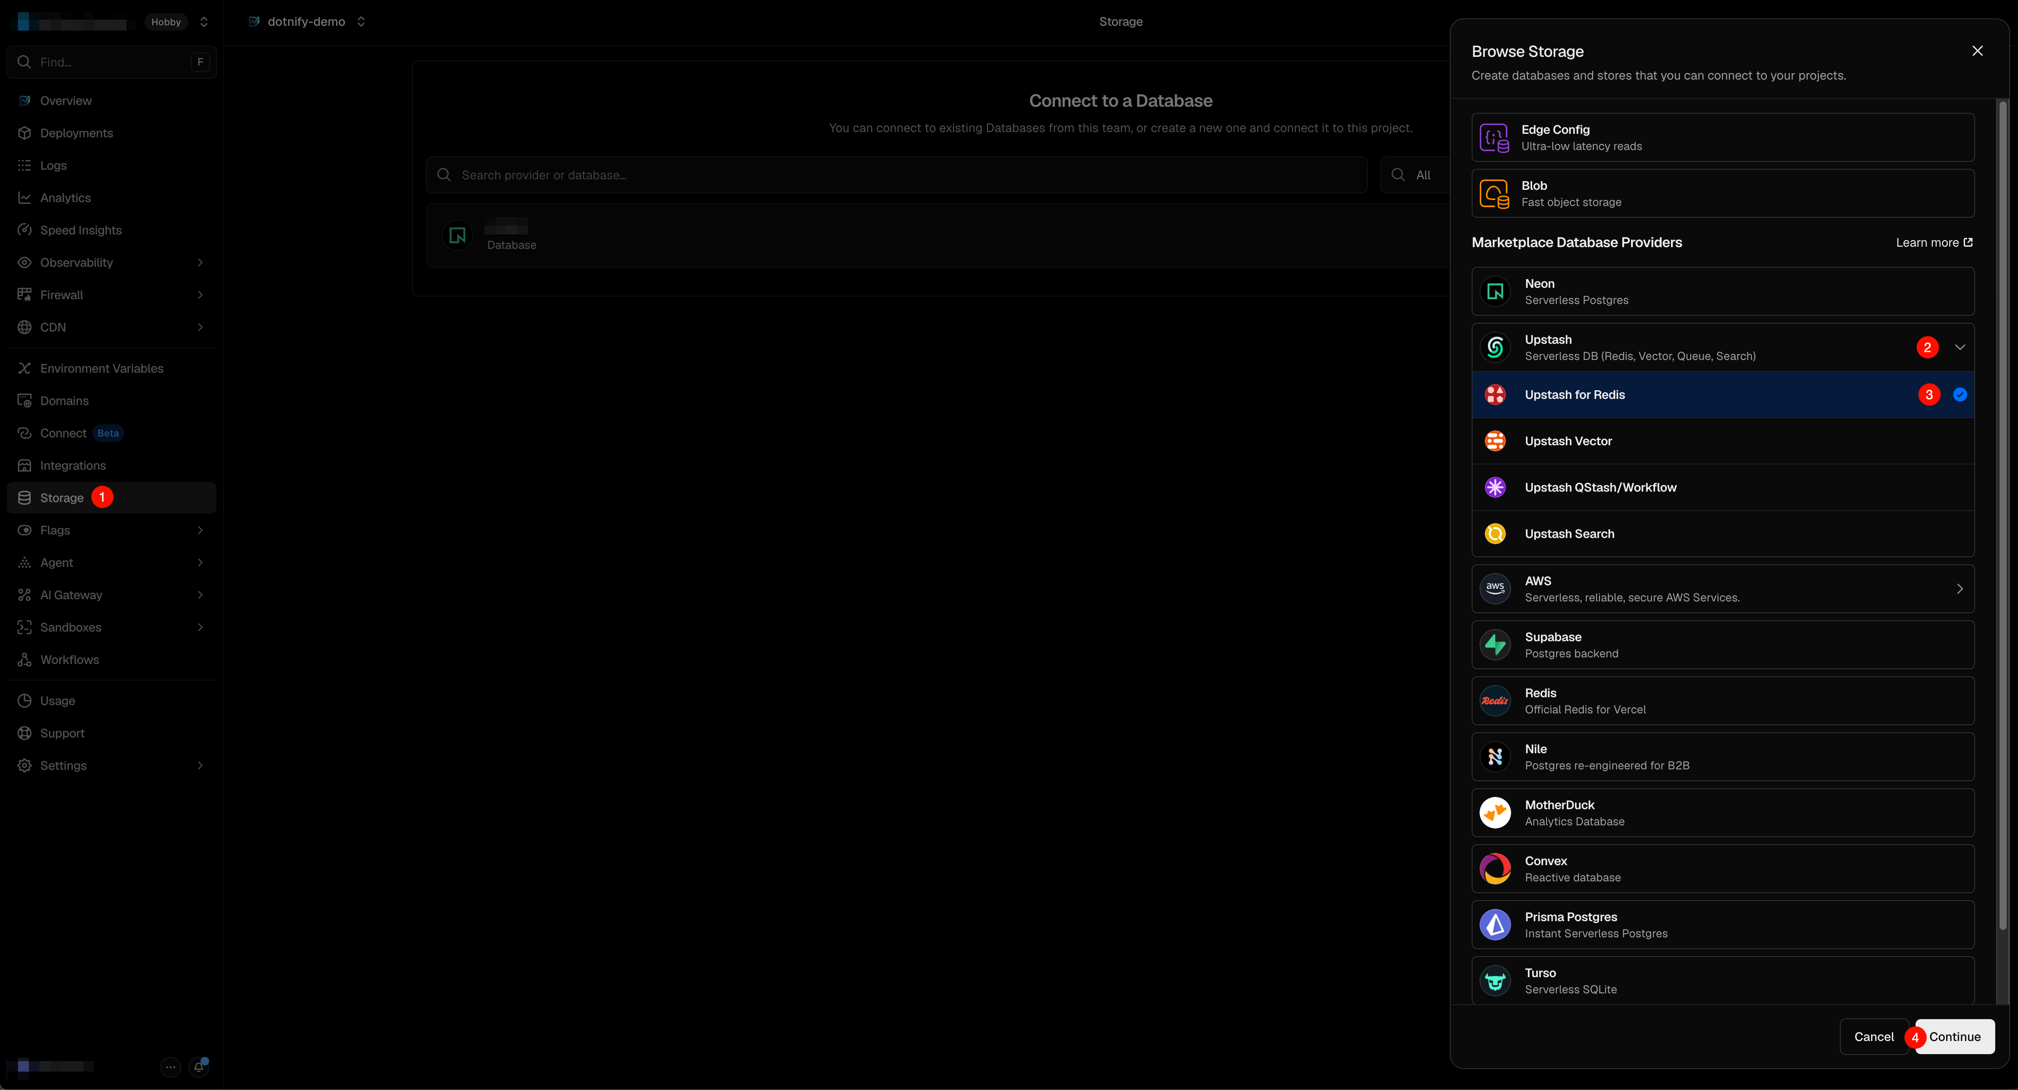
Task: Open the team switcher next to Hobby
Action: click(204, 22)
